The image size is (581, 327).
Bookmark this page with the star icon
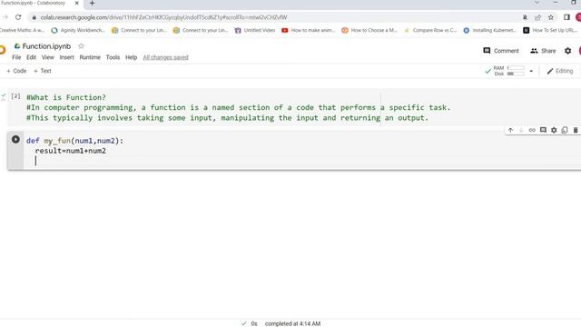pos(551,17)
